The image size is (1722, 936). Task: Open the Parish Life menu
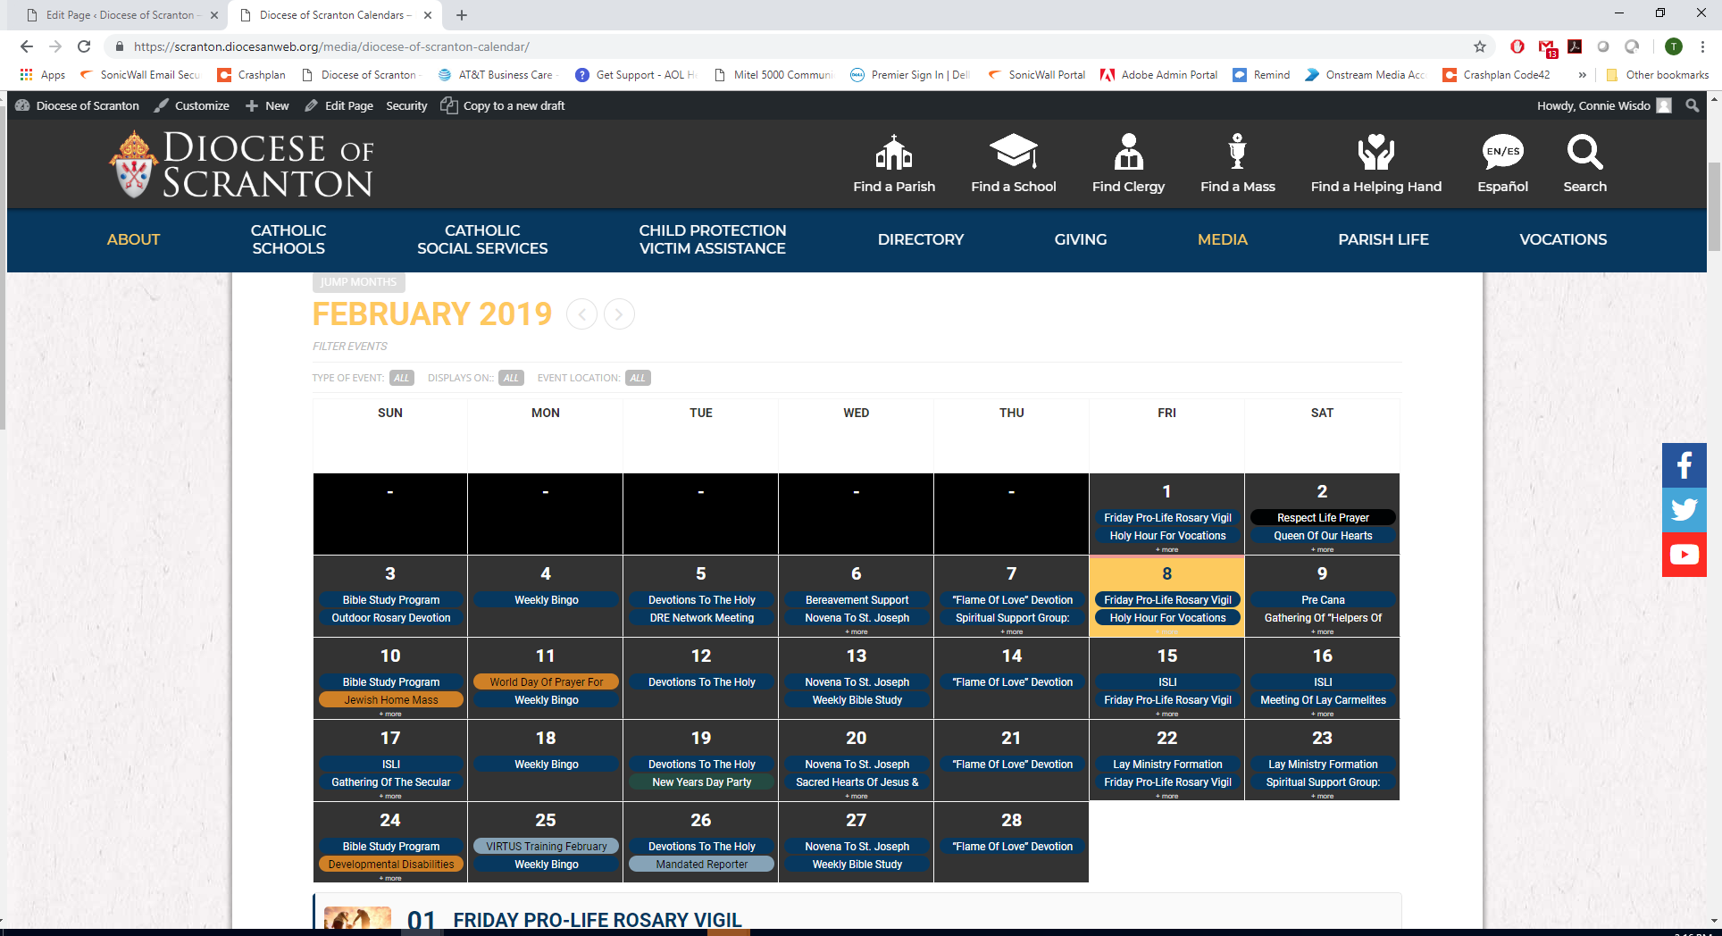tap(1383, 239)
